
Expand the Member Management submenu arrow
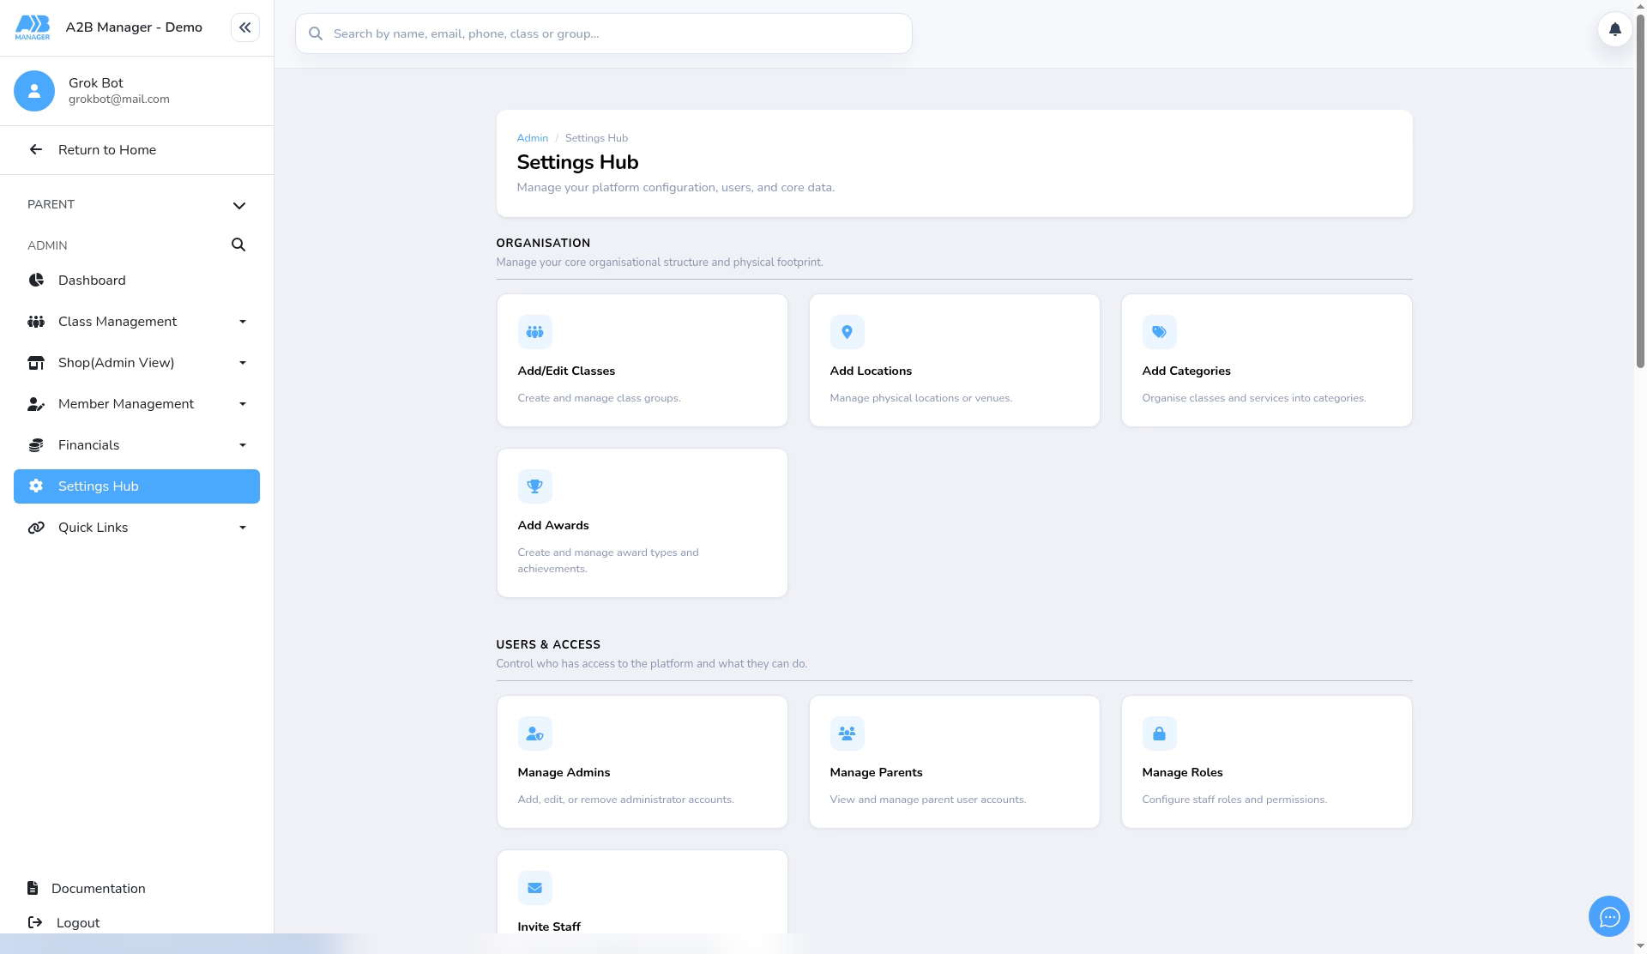(x=242, y=404)
